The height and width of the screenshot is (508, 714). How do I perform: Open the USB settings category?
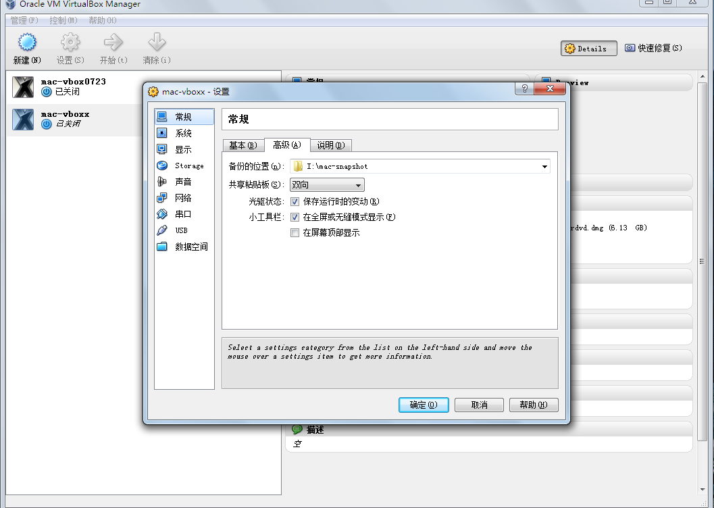pyautogui.click(x=184, y=230)
